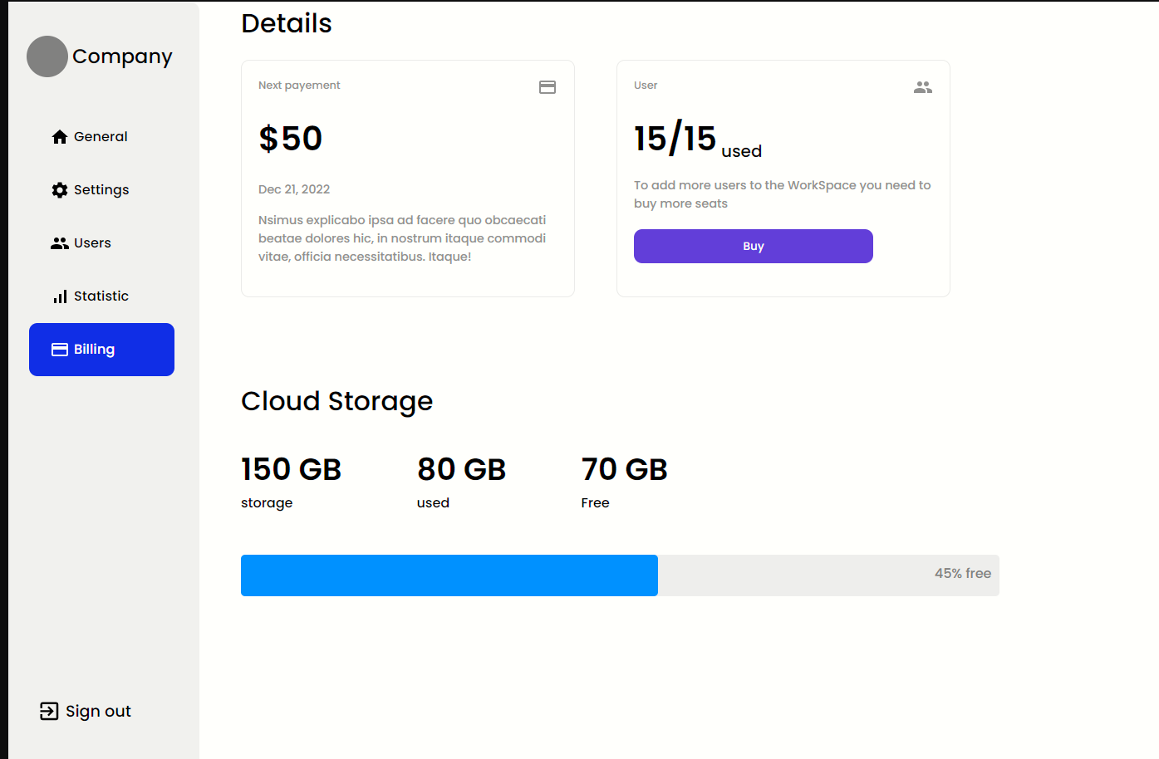This screenshot has width=1159, height=759.
Task: Click the Sign out link
Action: tap(98, 711)
